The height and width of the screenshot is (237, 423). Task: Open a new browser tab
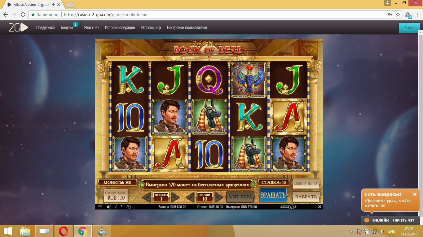tap(70, 5)
